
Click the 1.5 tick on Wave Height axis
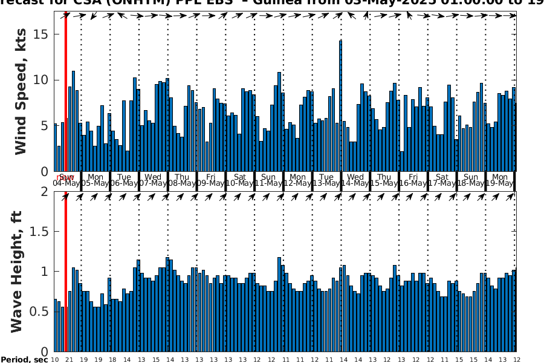(x=39, y=231)
